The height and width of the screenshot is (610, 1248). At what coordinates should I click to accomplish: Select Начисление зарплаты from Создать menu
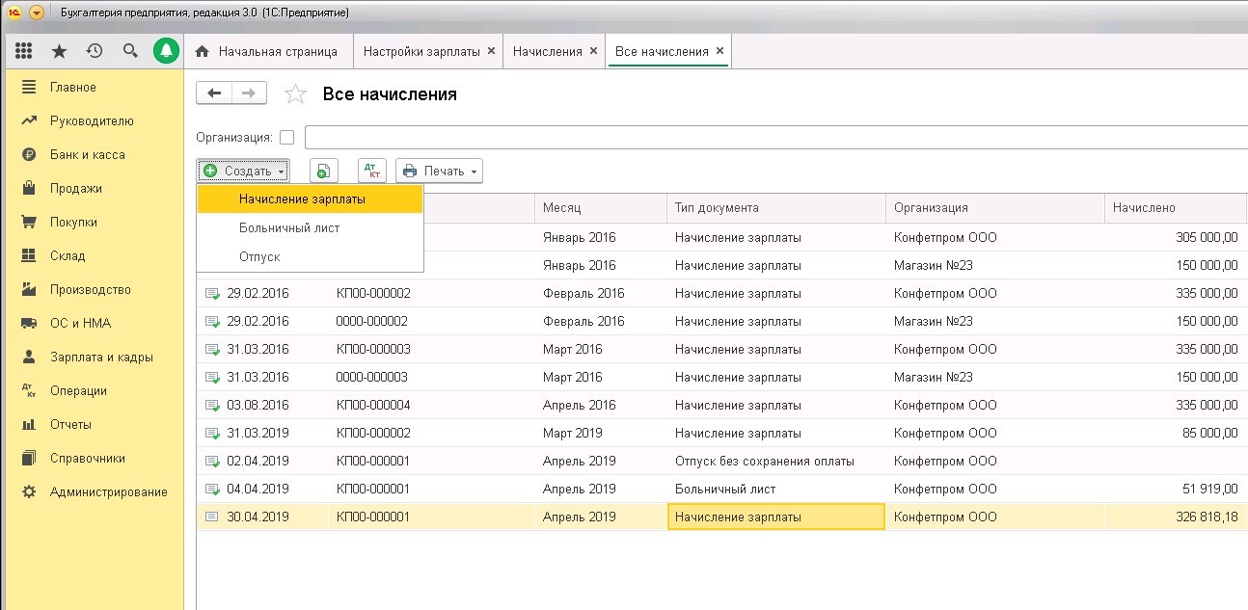pyautogui.click(x=302, y=199)
